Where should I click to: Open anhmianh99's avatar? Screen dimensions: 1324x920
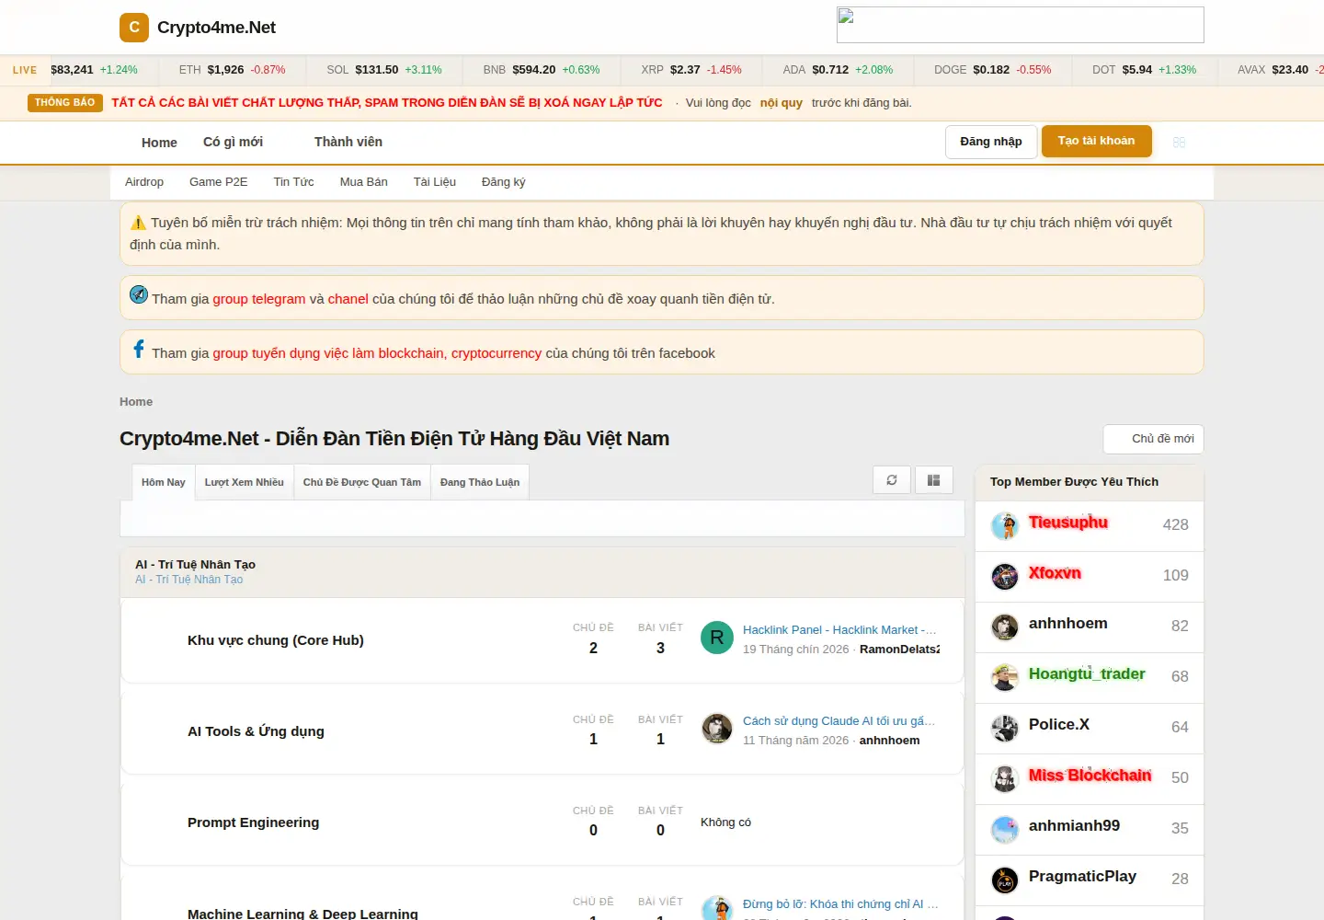tap(1005, 830)
